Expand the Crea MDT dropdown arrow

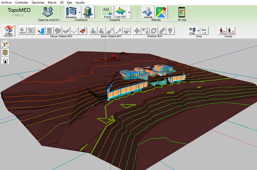point(129,12)
